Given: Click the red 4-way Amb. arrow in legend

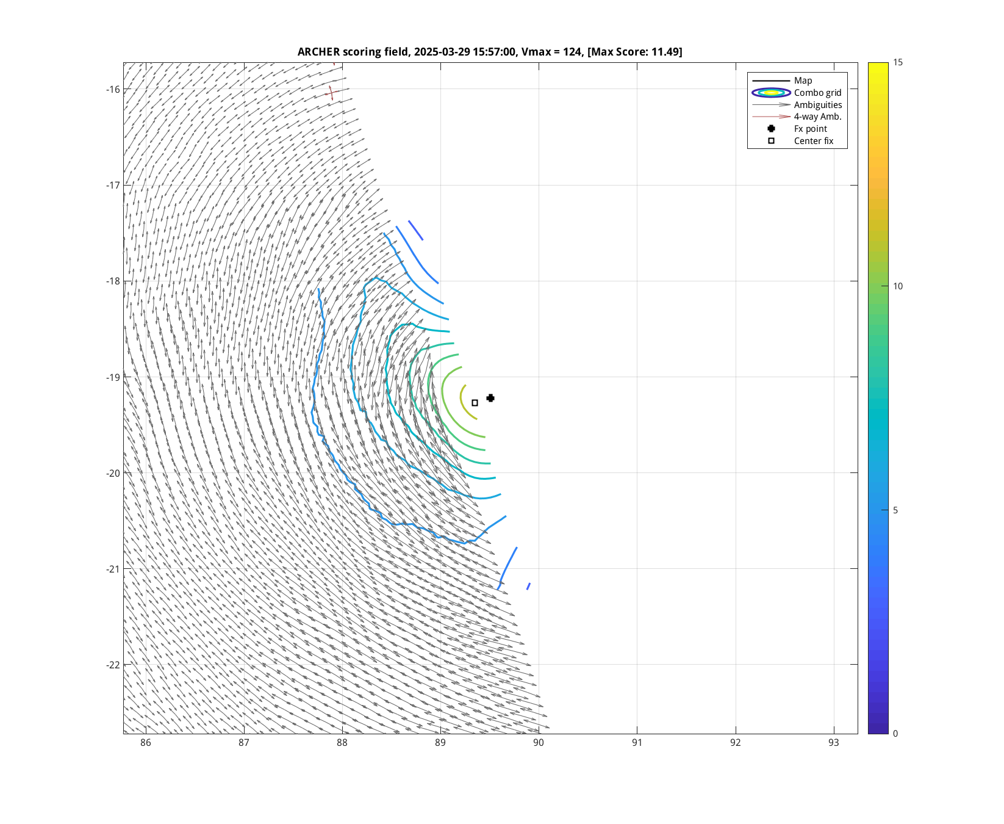Looking at the screenshot, I should pos(771,117).
